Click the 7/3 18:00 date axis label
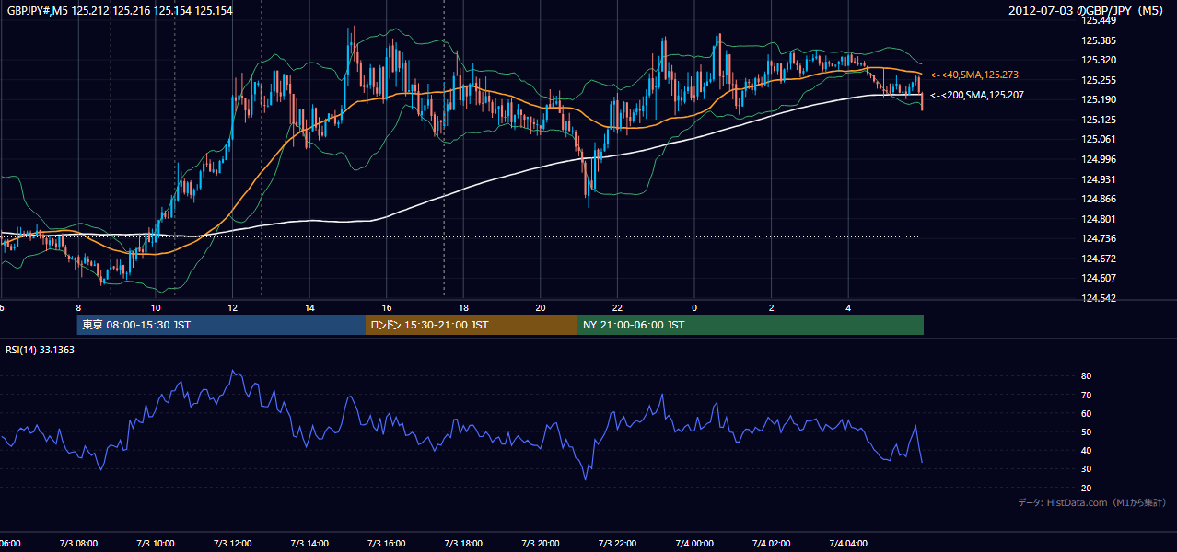1177x552 pixels. 463,543
